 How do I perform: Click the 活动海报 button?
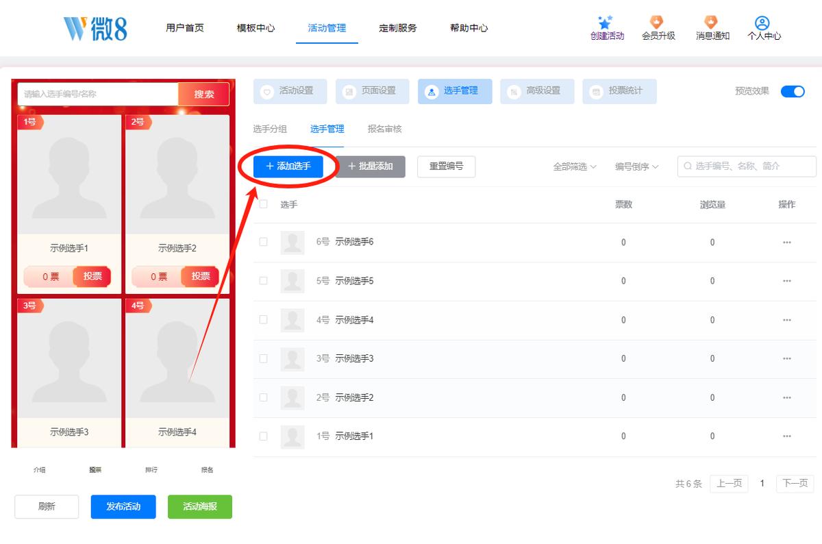[x=200, y=506]
